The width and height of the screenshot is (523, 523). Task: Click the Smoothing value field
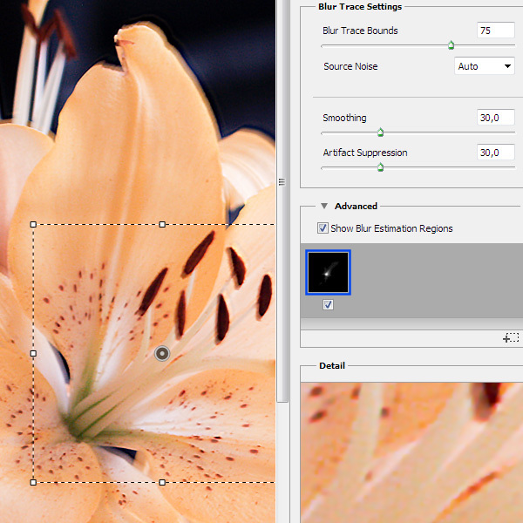pos(495,118)
